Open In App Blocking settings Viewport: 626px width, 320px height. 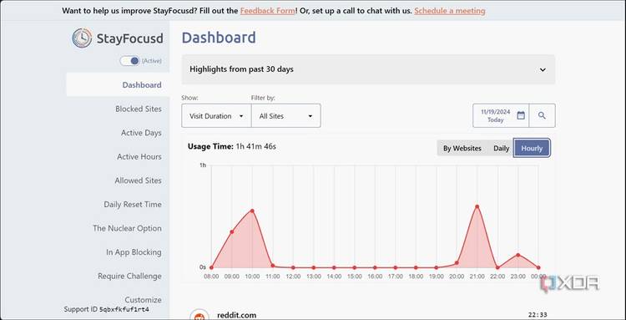click(x=134, y=252)
